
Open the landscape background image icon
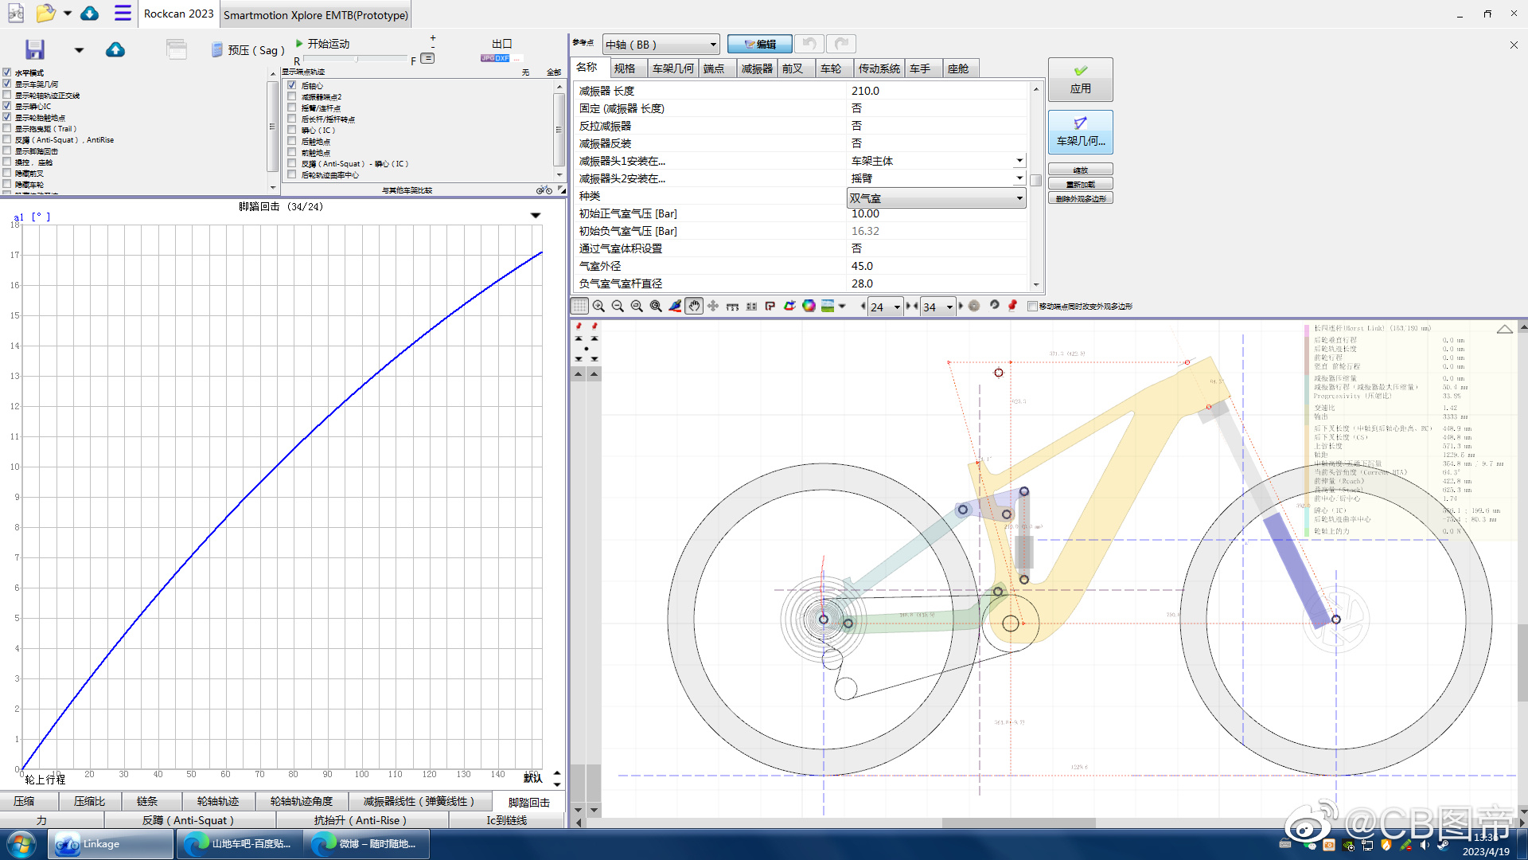(x=828, y=306)
